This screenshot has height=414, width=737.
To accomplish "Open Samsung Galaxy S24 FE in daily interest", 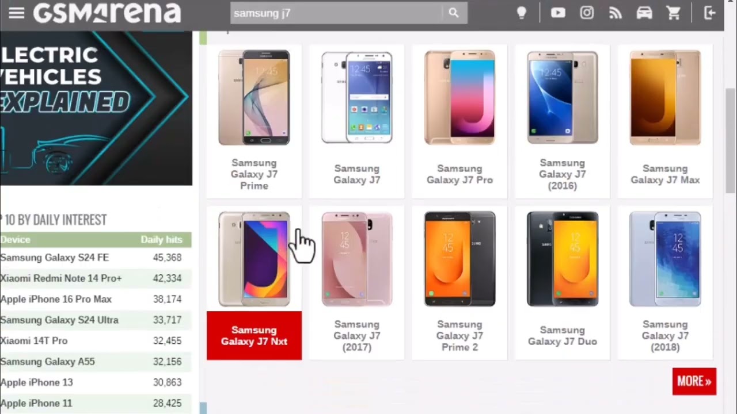I will tap(55, 258).
